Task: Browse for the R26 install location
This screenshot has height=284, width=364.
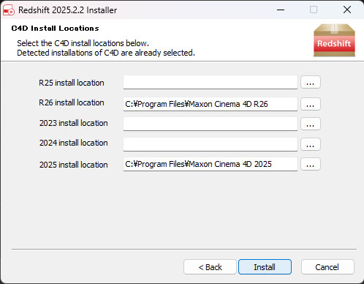Action: (311, 104)
